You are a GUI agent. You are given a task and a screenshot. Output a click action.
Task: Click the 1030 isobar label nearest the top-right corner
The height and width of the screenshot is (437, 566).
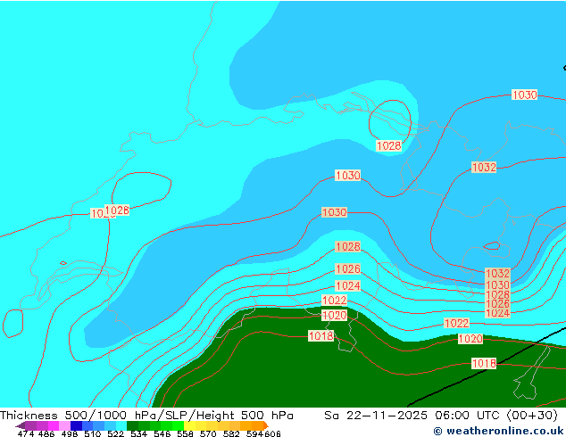coord(525,95)
